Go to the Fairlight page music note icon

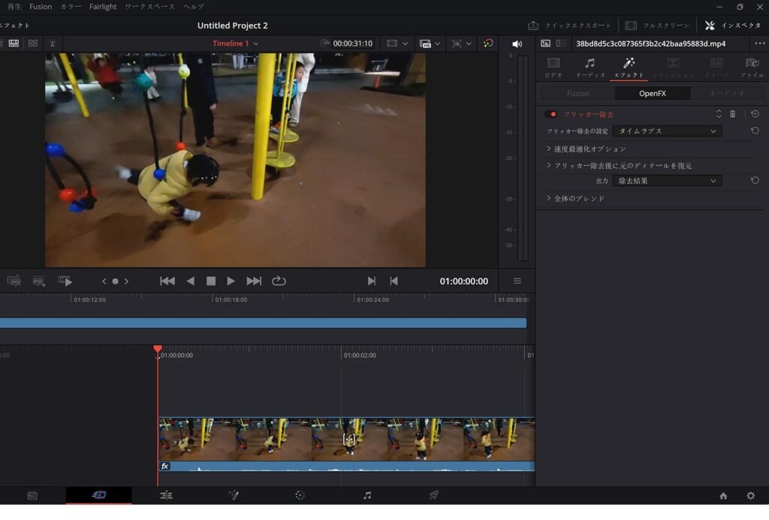pos(366,496)
